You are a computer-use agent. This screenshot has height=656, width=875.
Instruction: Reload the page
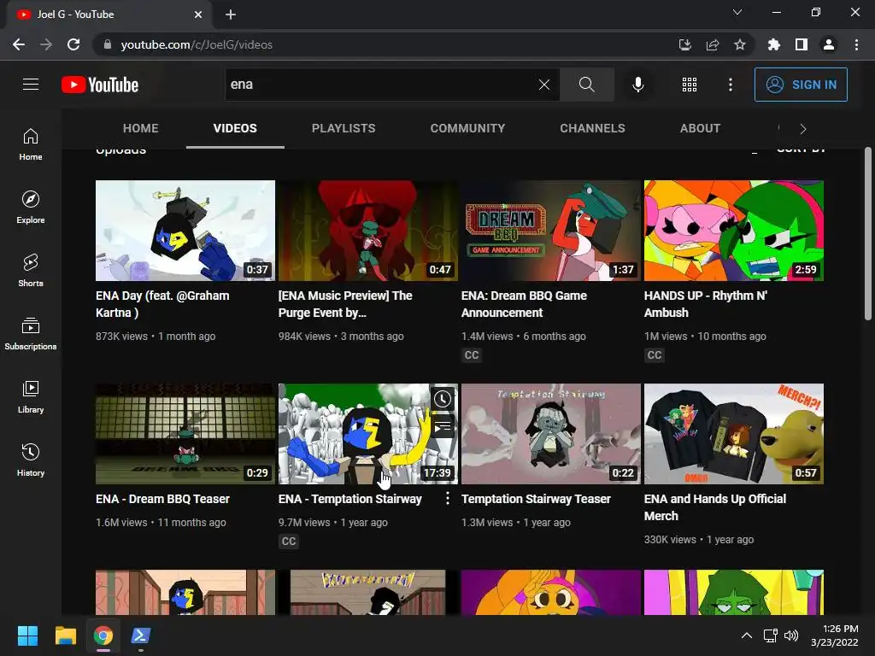(73, 44)
